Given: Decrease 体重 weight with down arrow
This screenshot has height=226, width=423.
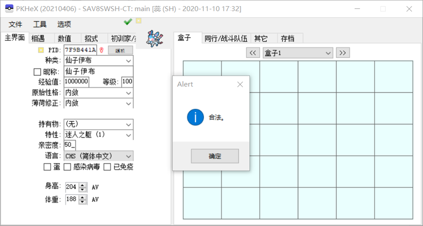Looking at the screenshot, I should pyautogui.click(x=83, y=202).
